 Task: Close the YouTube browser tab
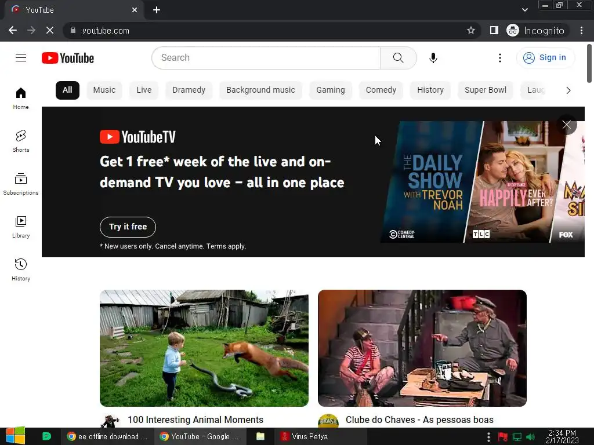tap(135, 10)
